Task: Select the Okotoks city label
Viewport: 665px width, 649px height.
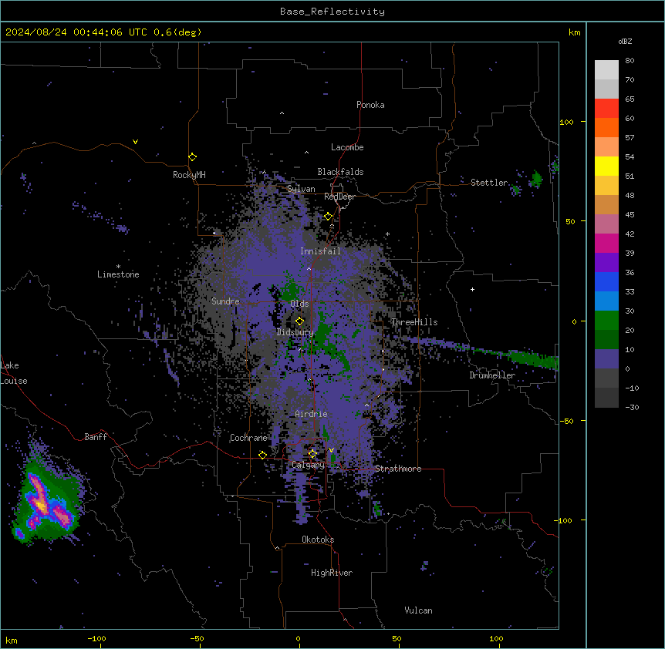Action: [318, 540]
